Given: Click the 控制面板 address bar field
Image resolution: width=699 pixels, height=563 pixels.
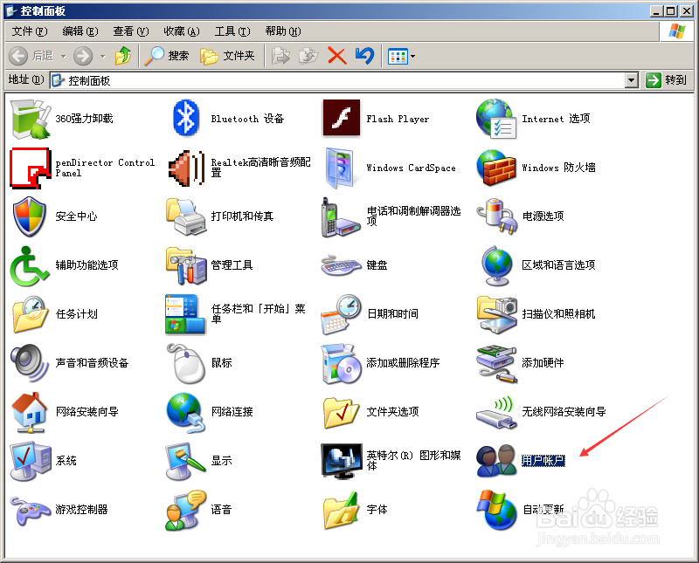Looking at the screenshot, I should coord(338,80).
